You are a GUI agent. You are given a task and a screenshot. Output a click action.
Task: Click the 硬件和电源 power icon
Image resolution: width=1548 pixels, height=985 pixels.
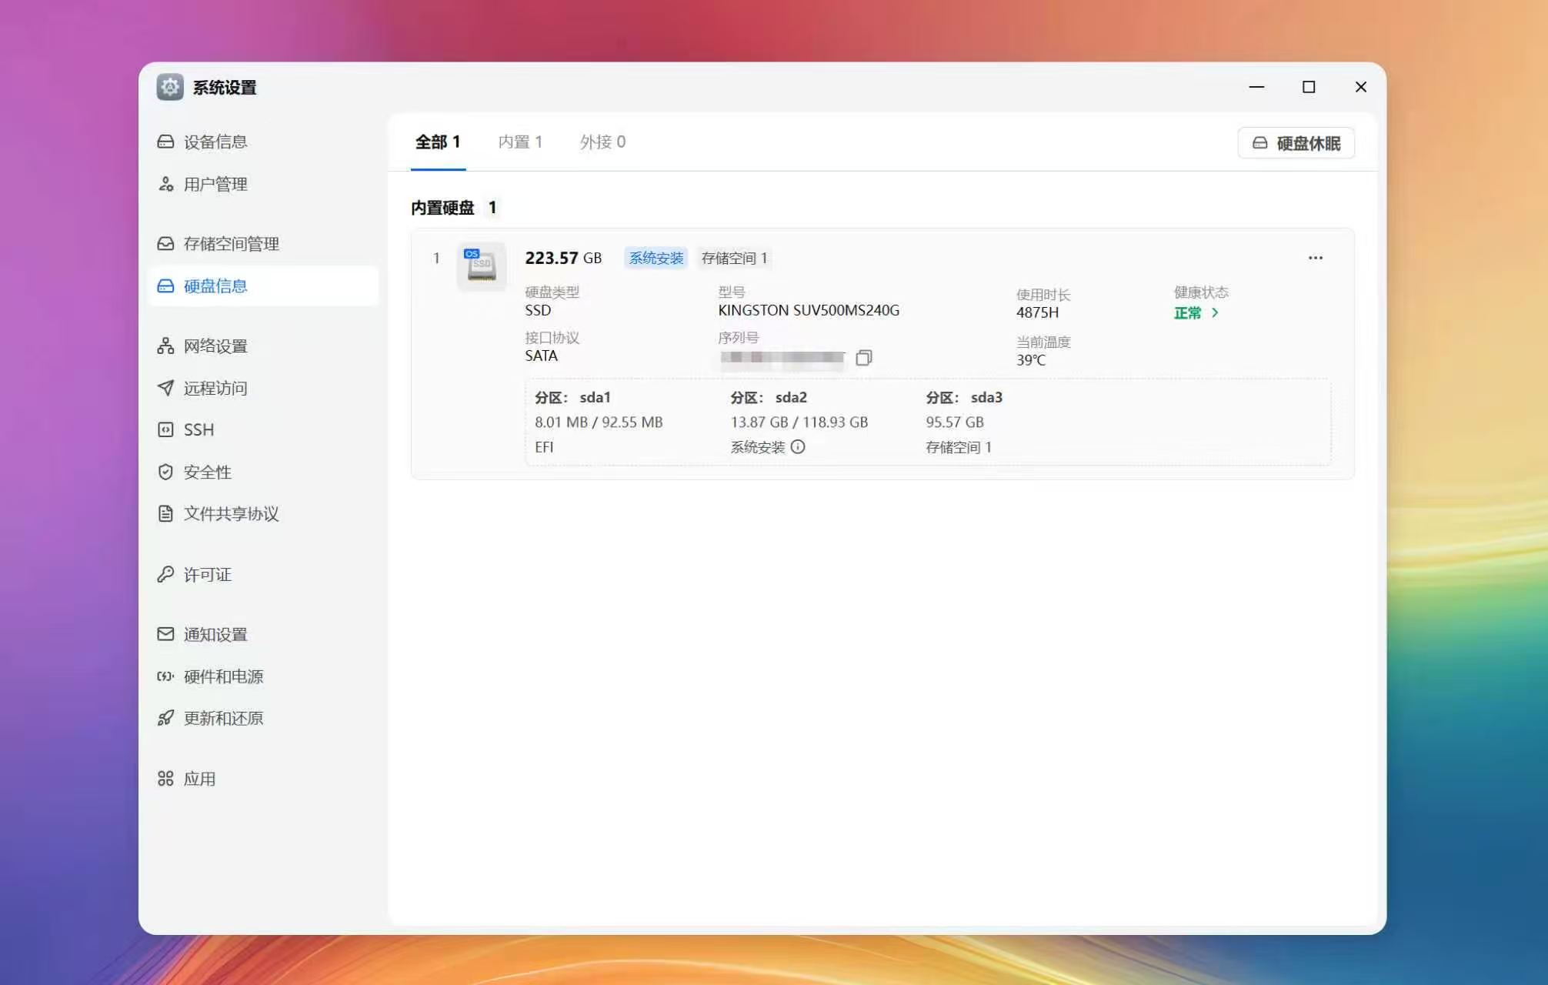coord(165,676)
